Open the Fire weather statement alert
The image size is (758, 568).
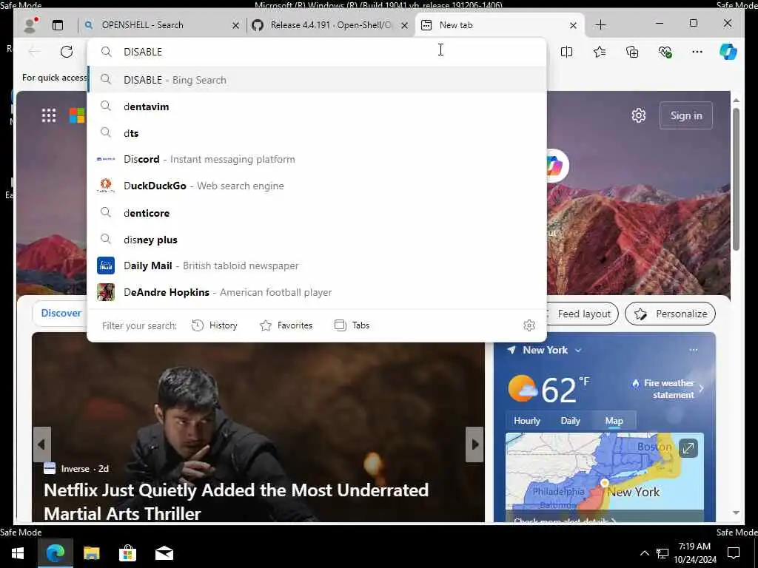(x=668, y=389)
